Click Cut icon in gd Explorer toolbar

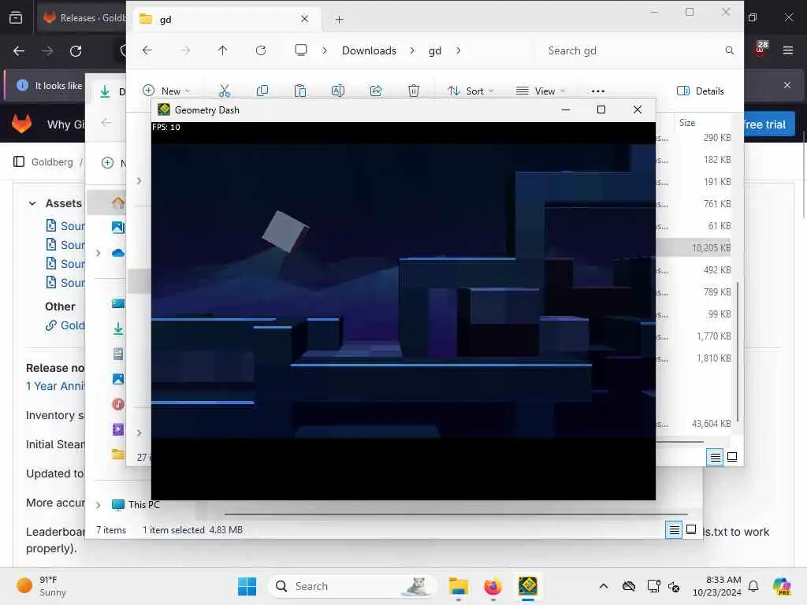[x=225, y=91]
